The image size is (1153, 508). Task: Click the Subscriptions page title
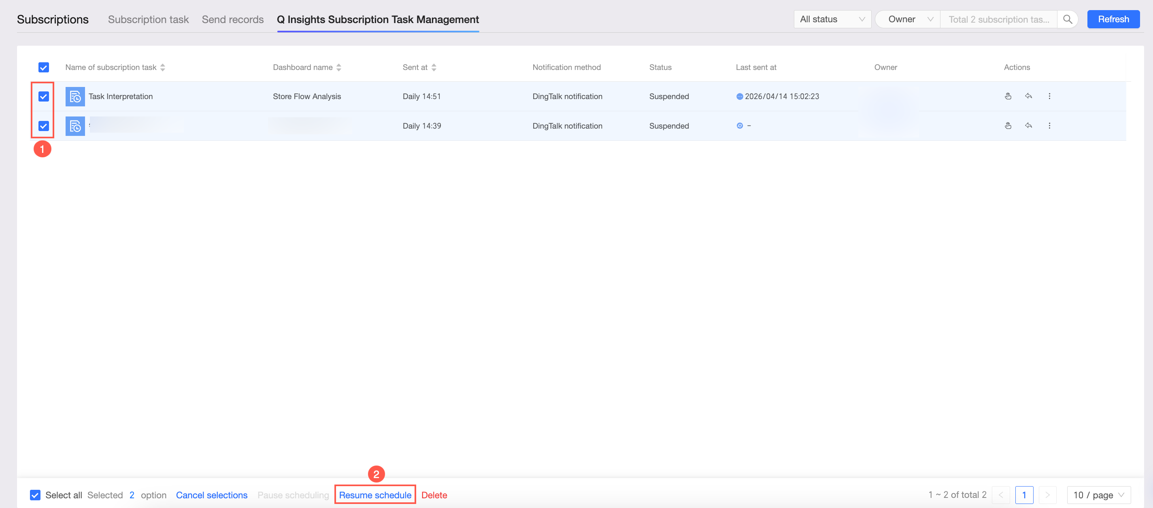tap(53, 19)
